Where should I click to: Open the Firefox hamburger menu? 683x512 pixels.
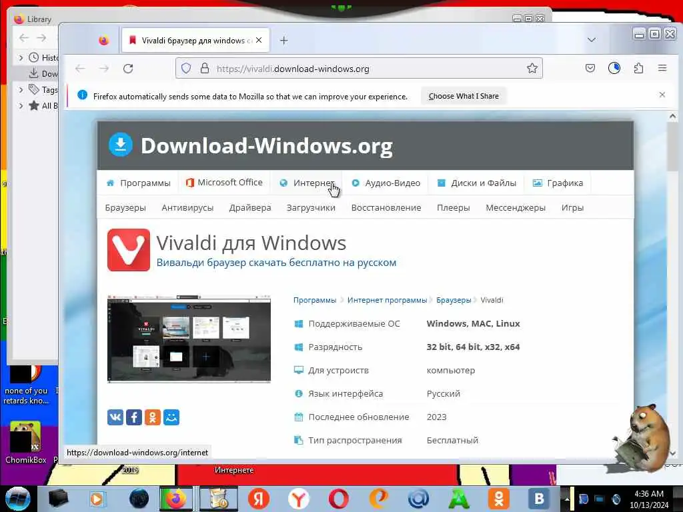tap(662, 68)
